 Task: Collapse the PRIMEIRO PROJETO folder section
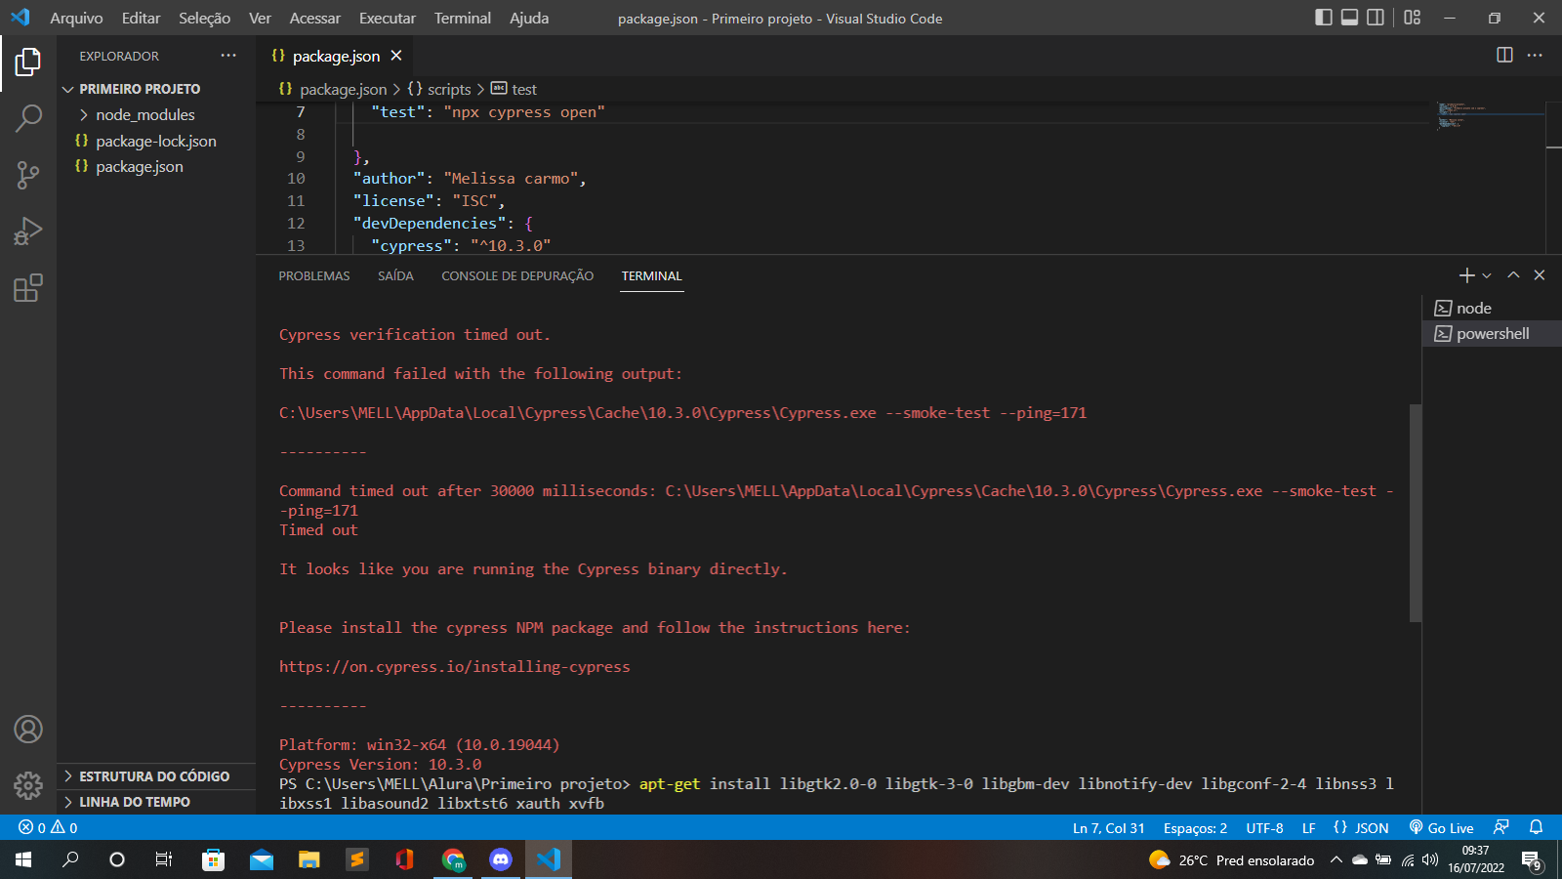[156, 89]
